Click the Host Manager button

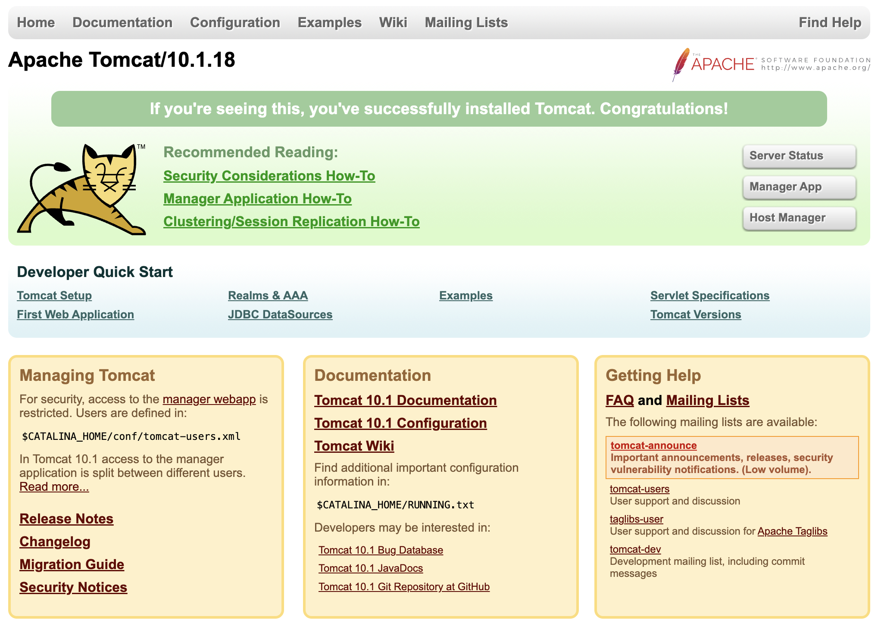coord(799,218)
